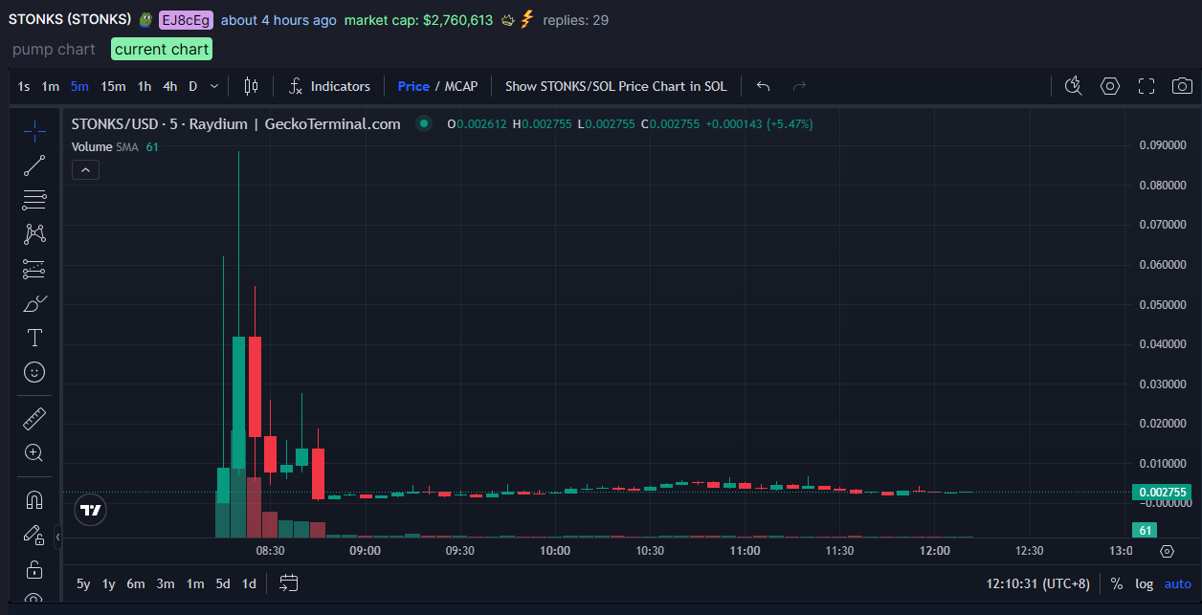Click the STONKS (STONKS) token name
This screenshot has height=615, width=1202.
tap(70, 20)
